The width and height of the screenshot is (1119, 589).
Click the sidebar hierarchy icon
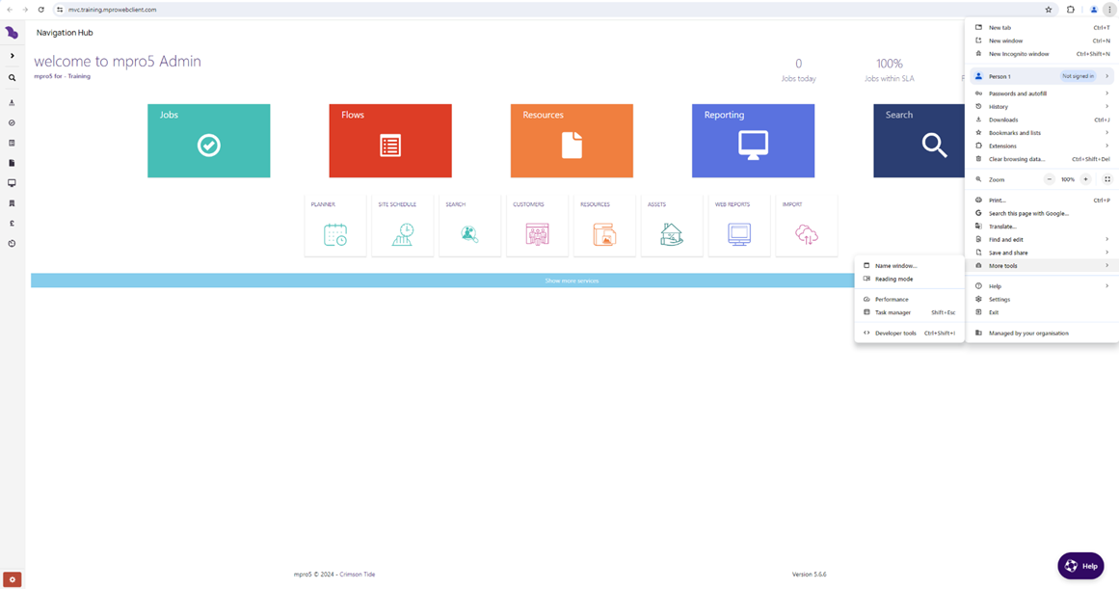[13, 103]
